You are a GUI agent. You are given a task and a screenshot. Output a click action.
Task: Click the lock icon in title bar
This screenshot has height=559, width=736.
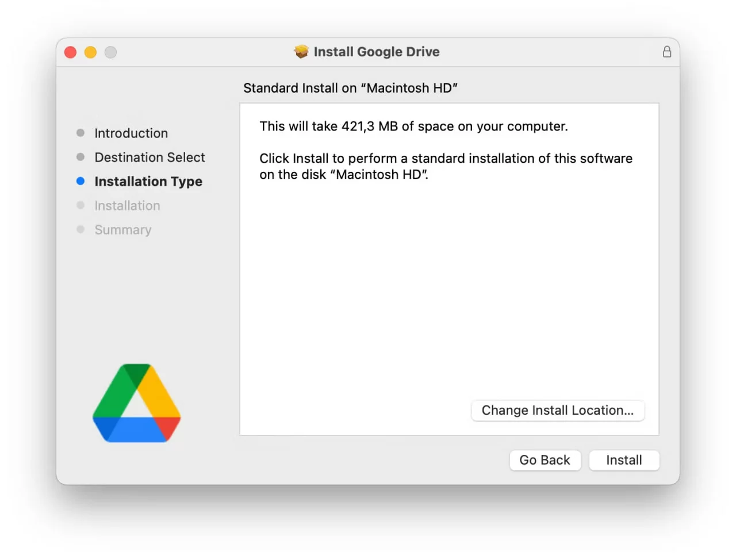point(666,52)
